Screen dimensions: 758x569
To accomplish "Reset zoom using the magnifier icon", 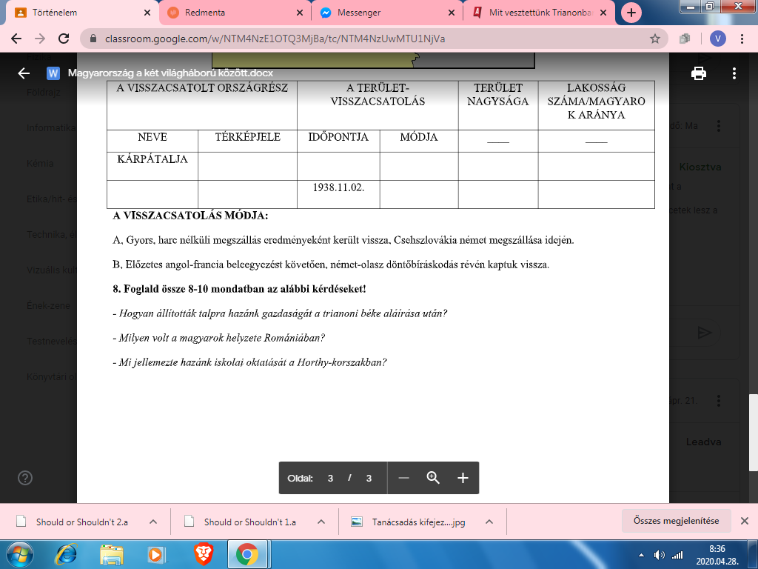I will 434,478.
